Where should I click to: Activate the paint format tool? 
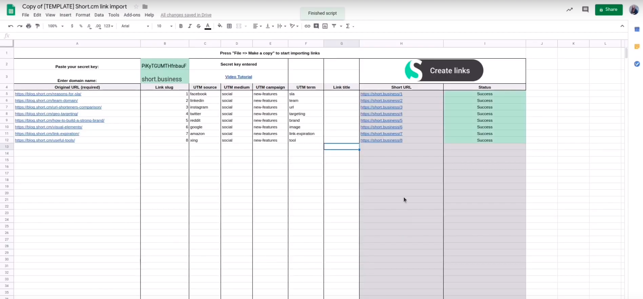coord(38,26)
